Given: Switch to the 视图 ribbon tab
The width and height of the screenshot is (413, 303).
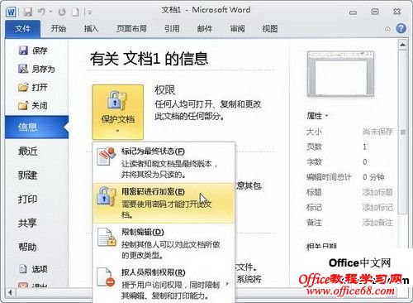Looking at the screenshot, I should click(270, 28).
